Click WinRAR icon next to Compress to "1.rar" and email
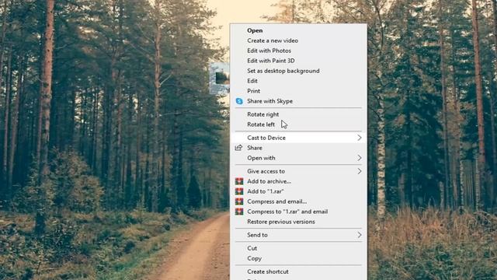This screenshot has width=497, height=280. coord(239,212)
